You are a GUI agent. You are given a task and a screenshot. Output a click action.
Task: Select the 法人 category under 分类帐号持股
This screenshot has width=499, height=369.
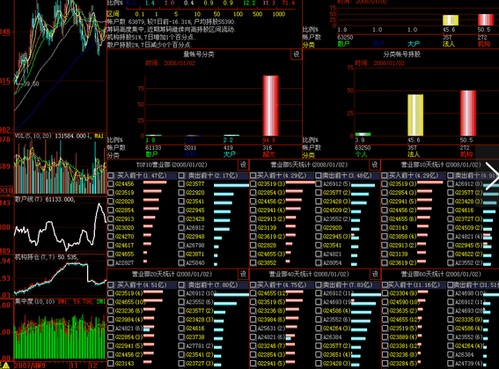coord(414,155)
